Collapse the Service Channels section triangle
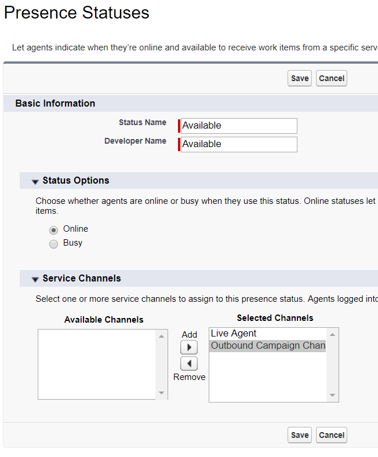378x457 pixels. coord(35,280)
